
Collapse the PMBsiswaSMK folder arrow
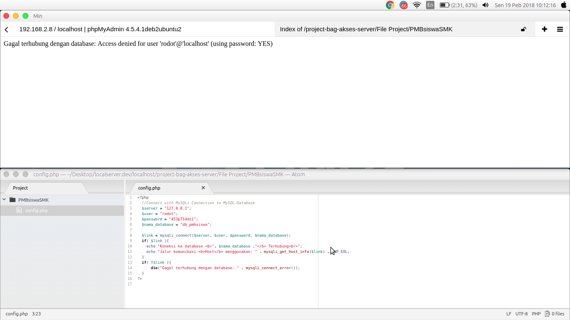[x=4, y=200]
